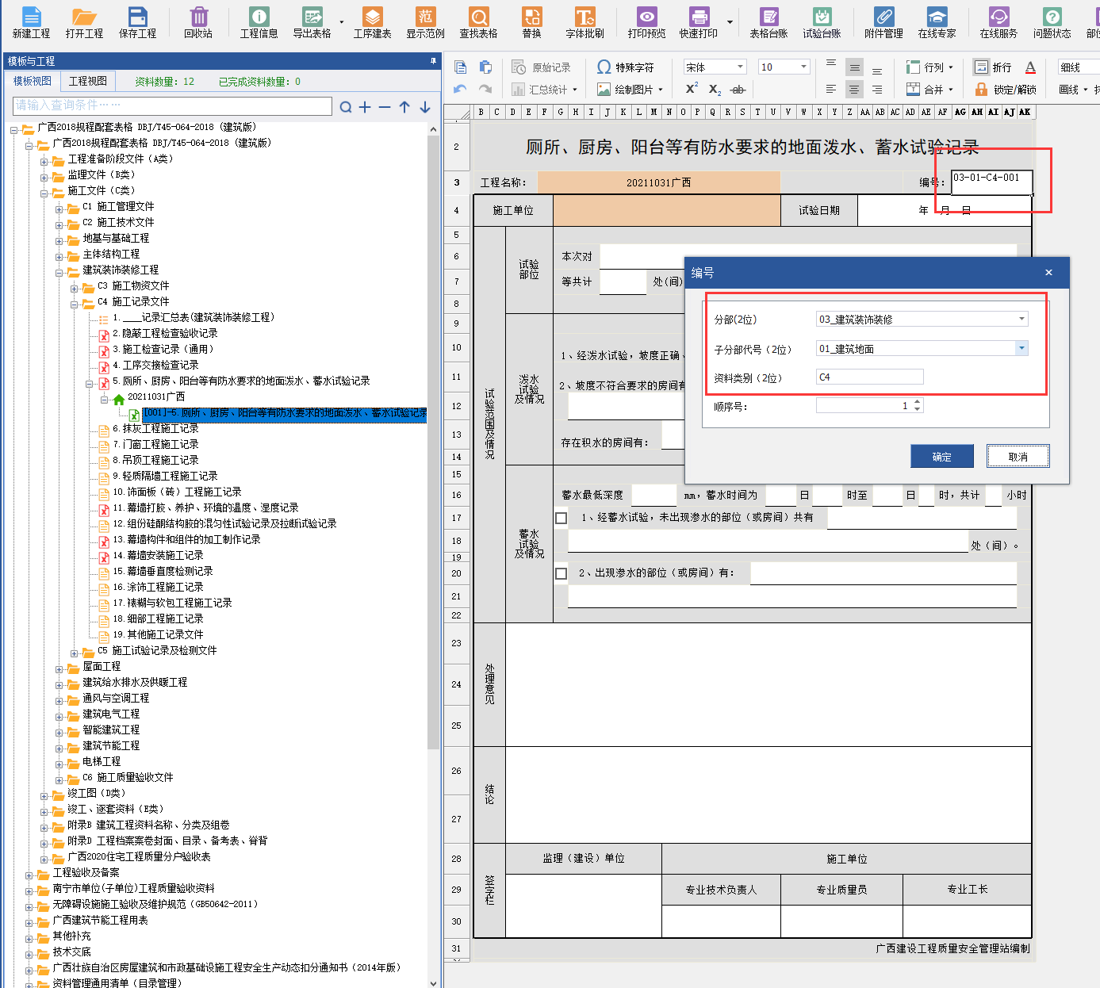The height and width of the screenshot is (988, 1100).
Task: Switch to the 工程视图 tab
Action: [x=88, y=81]
